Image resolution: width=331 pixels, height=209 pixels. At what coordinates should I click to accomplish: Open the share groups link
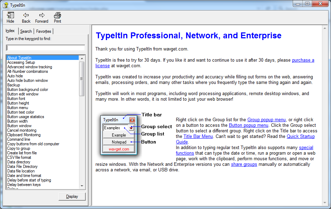244,164
